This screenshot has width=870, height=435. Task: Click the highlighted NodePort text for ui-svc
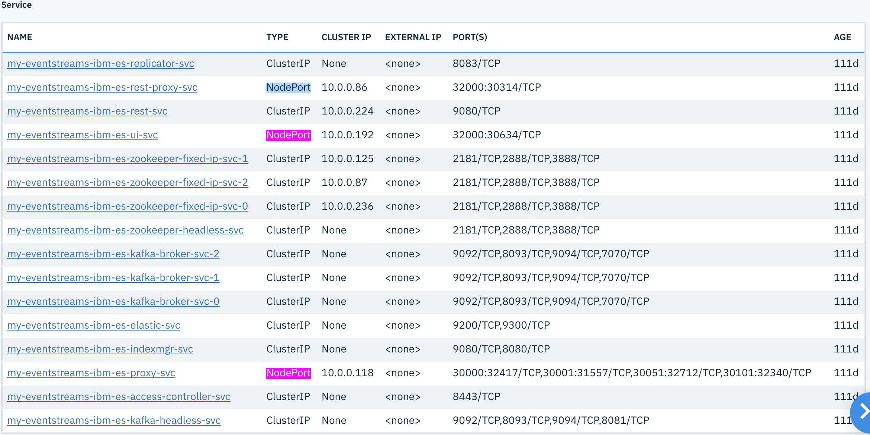(289, 135)
